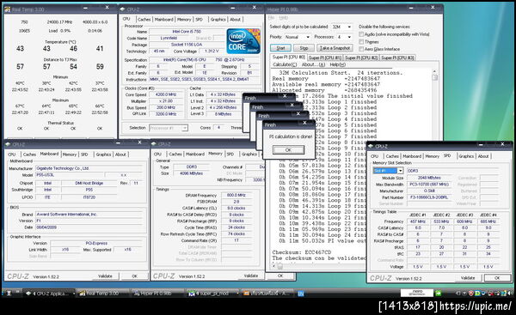Image resolution: width=516 pixels, height=315 pixels.
Task: Click the DRAM Frequency 800.0 MHz field
Action: (x=236, y=195)
